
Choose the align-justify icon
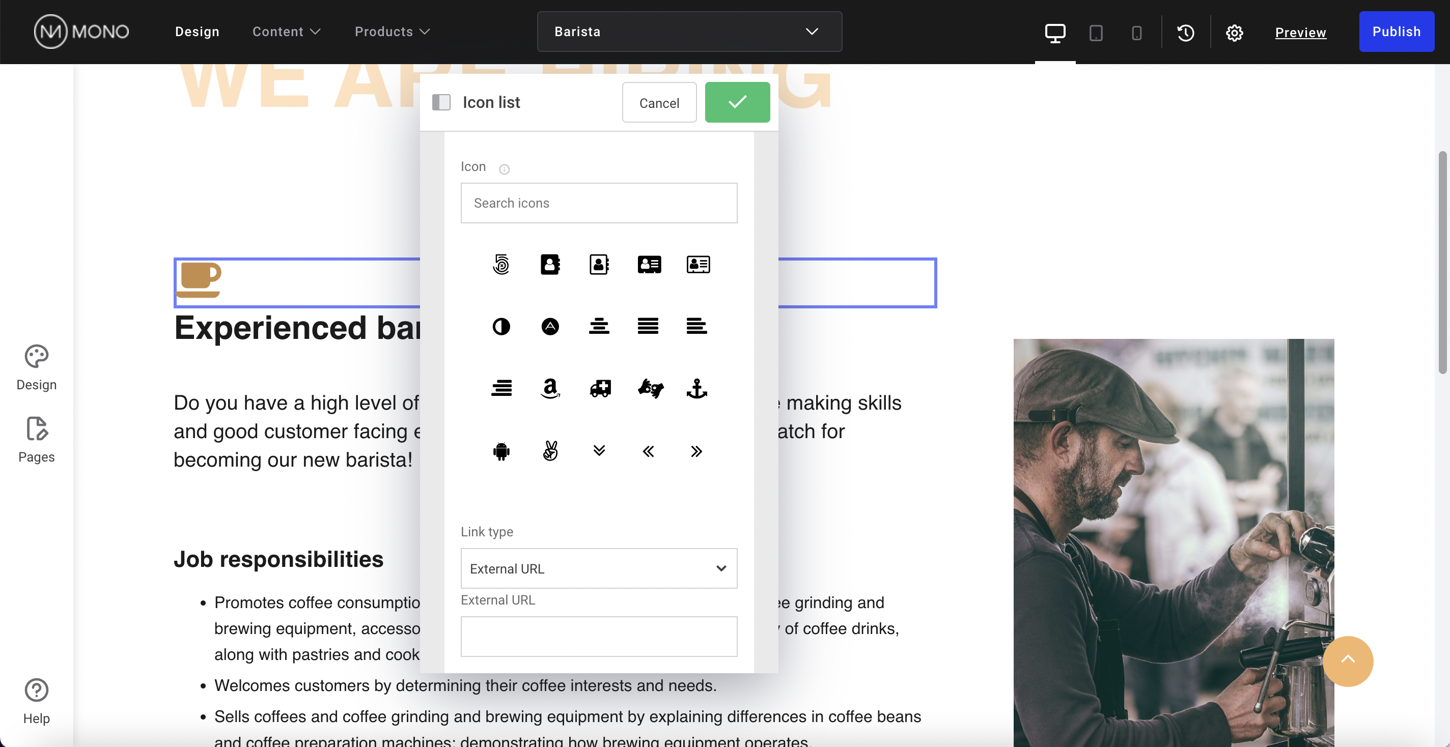tap(648, 326)
